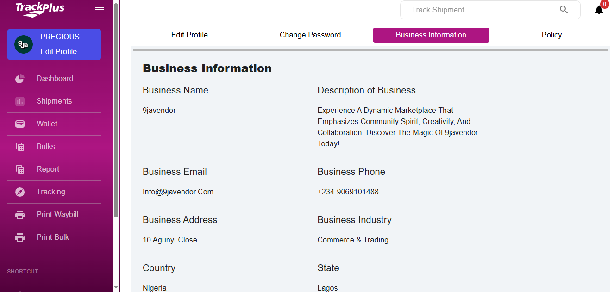
Task: Click the State label
Action: coord(328,268)
